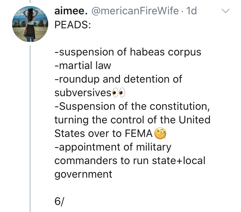Image resolution: width=241 pixels, height=212 pixels.
Task: Click the "-appointment of military" line
Action: [x=113, y=147]
